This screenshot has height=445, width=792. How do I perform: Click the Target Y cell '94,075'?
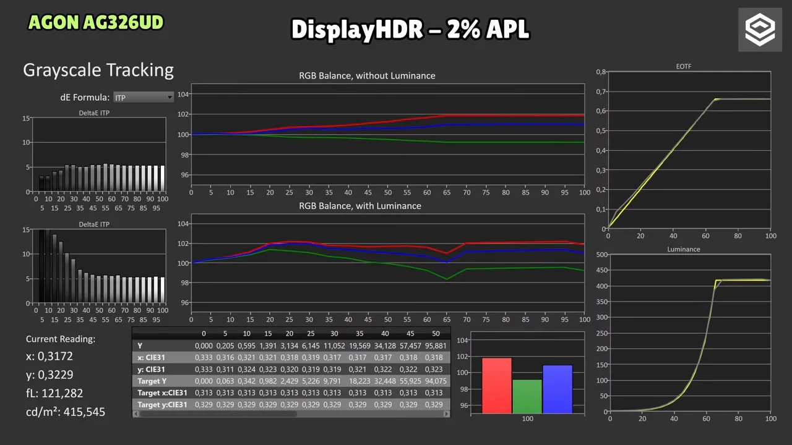(x=436, y=381)
